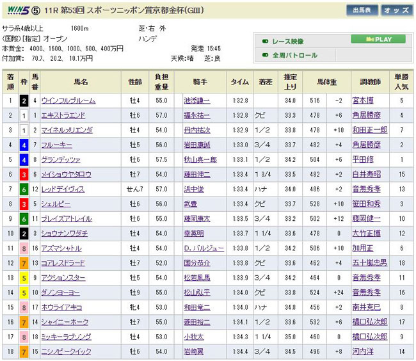This screenshot has width=416, height=361.
Task: Click the black frame 2 swatch for ウインフルブルーム
Action: pyautogui.click(x=24, y=100)
